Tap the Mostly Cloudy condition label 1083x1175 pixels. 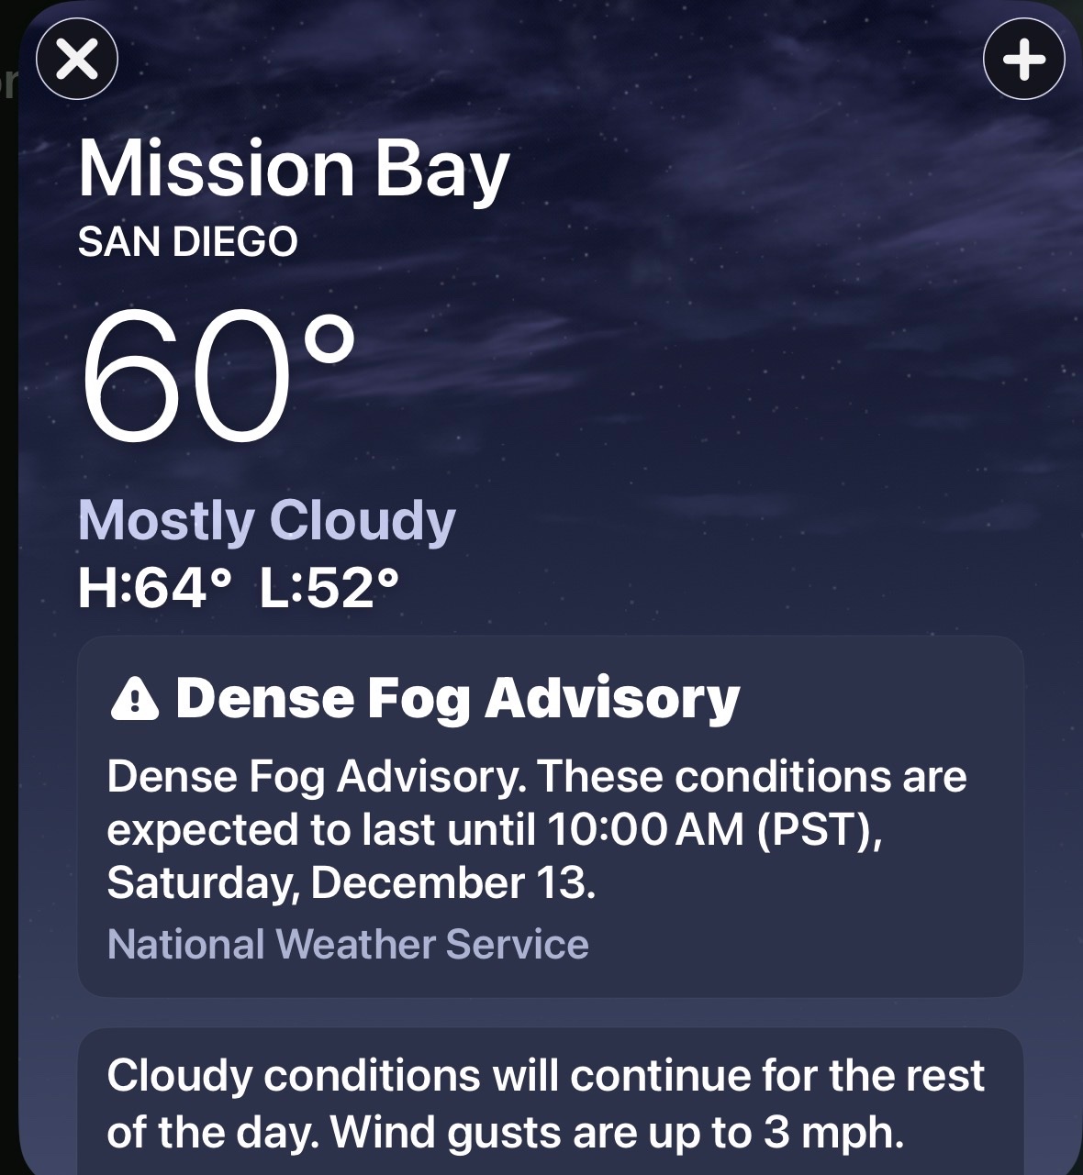point(266,521)
